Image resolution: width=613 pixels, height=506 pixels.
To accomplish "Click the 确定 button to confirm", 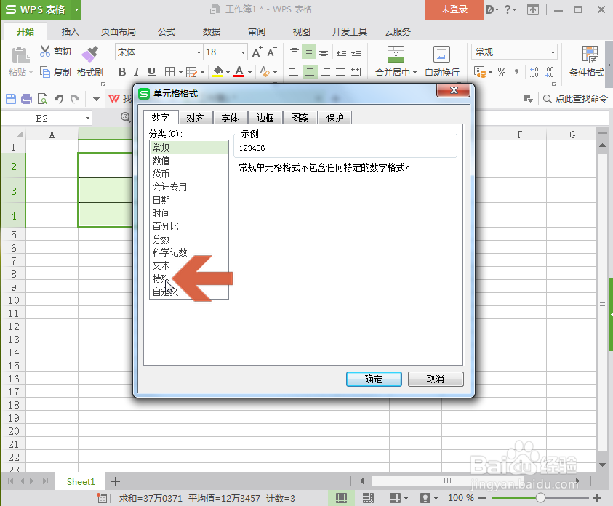I will pyautogui.click(x=373, y=379).
